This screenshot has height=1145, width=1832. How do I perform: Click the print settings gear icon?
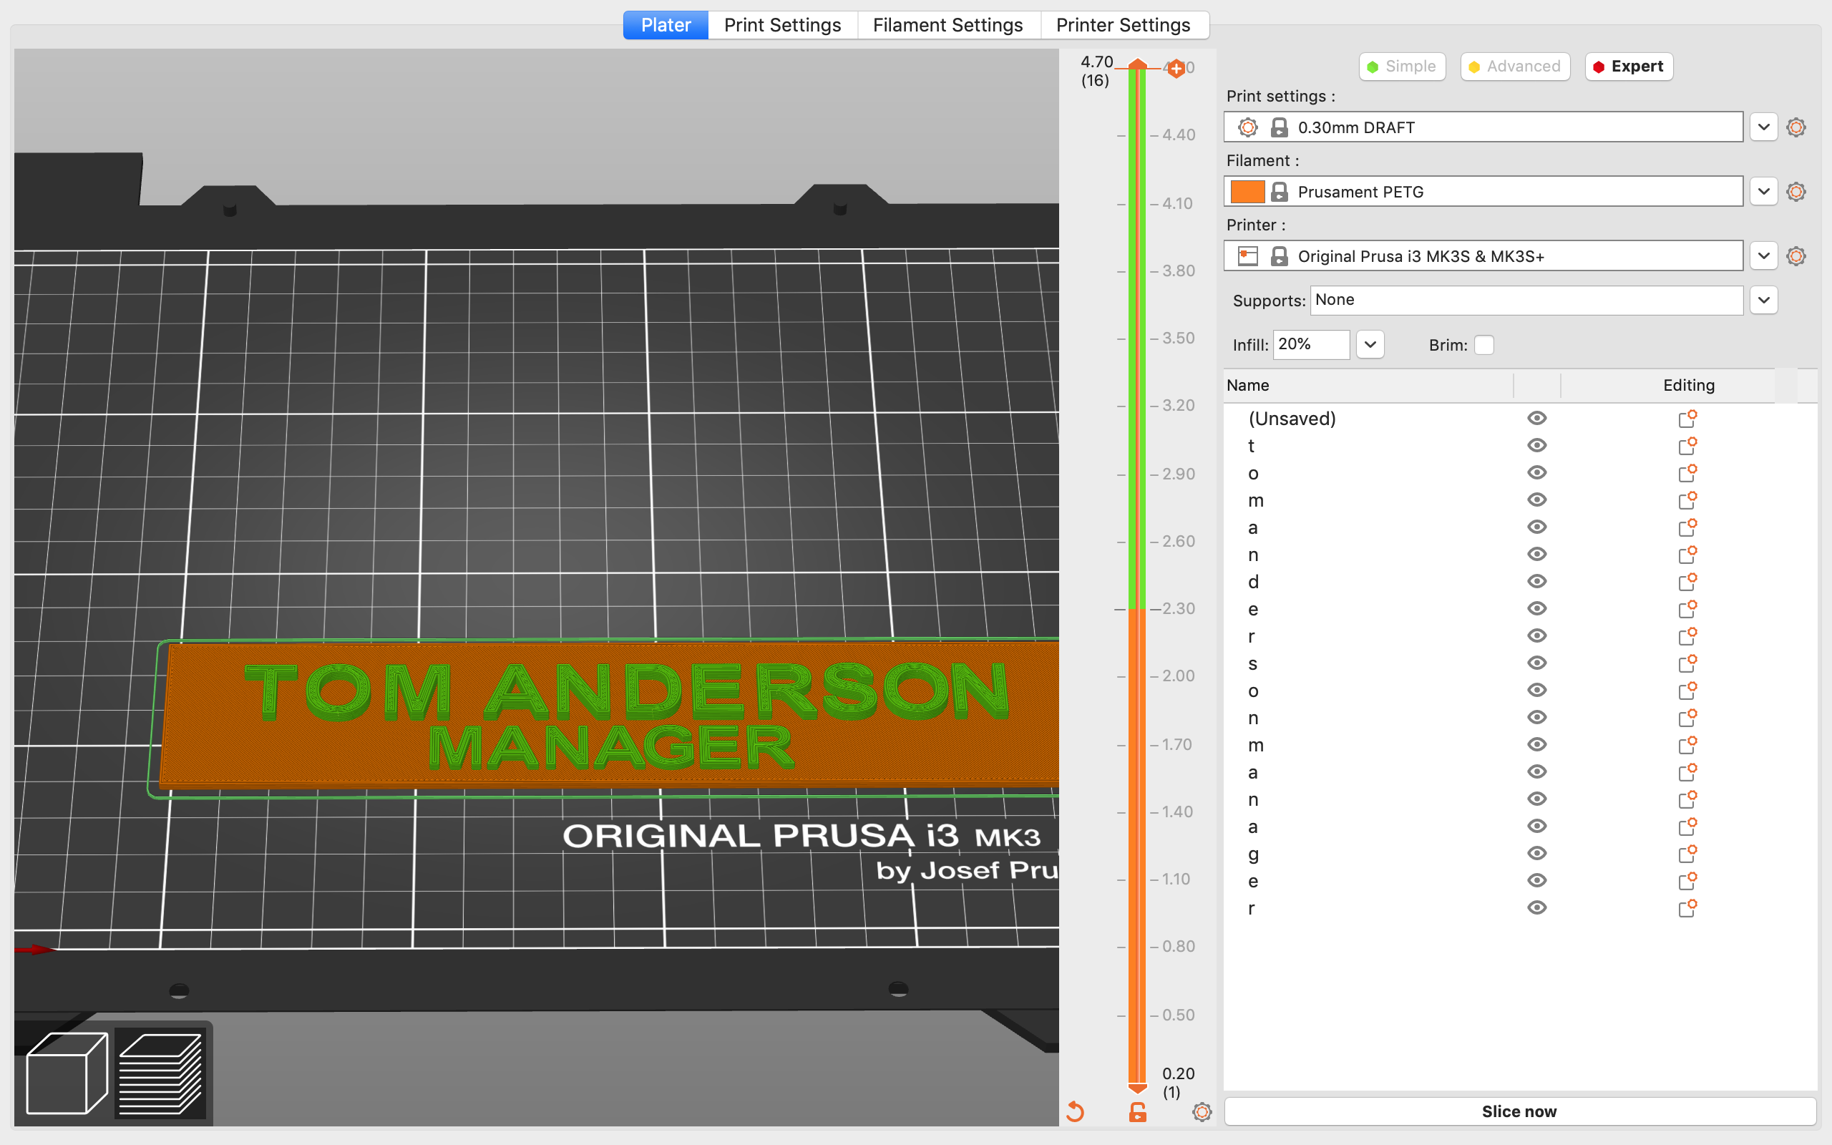[x=1798, y=127]
